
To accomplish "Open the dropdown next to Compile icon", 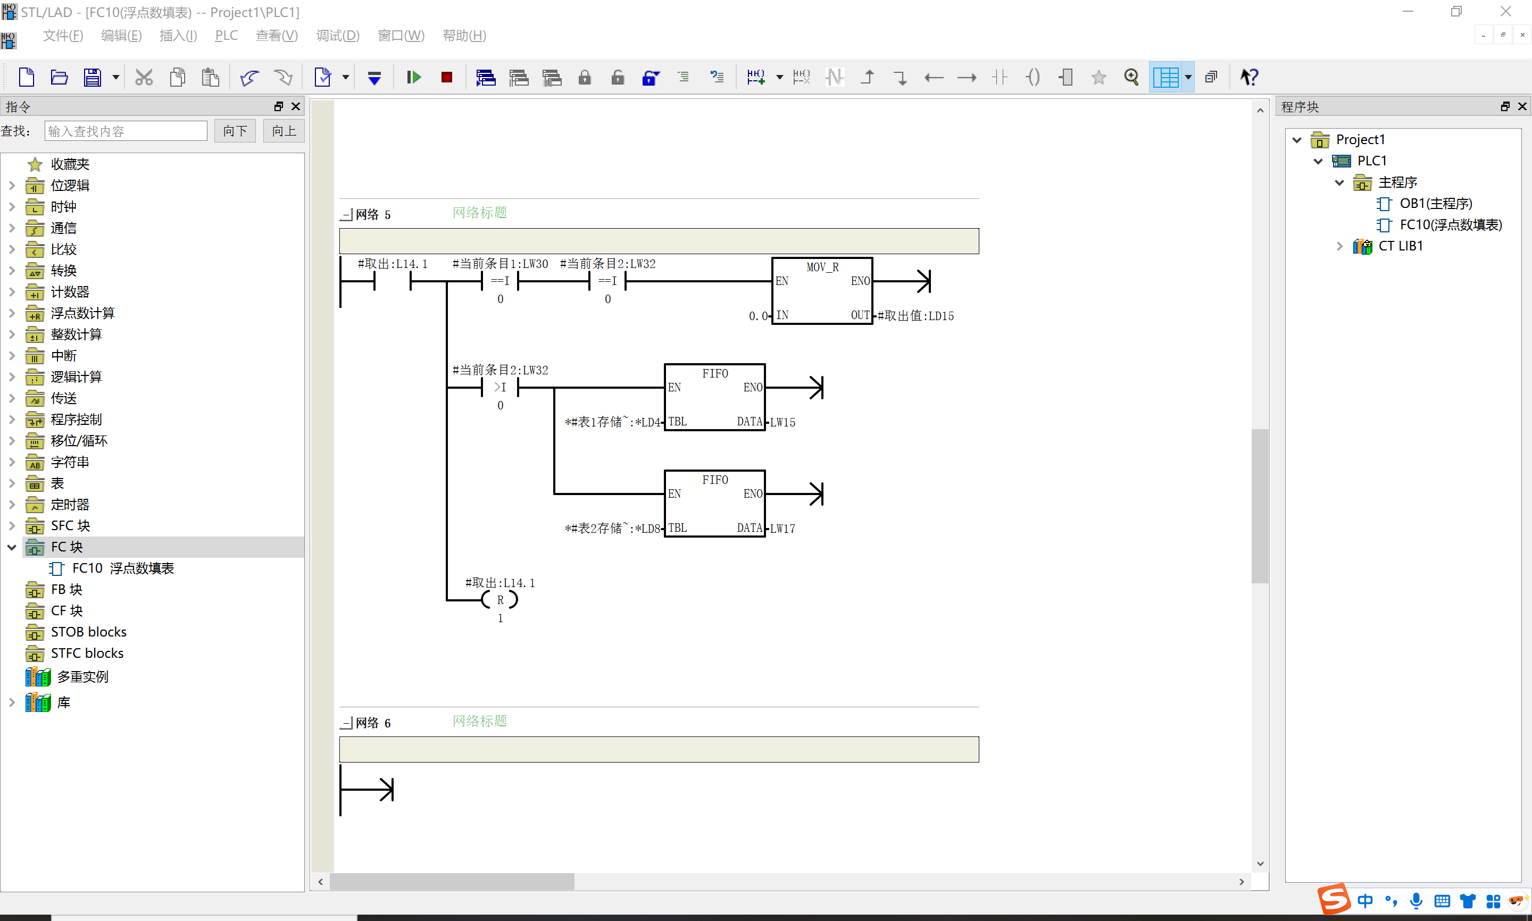I will click(345, 77).
